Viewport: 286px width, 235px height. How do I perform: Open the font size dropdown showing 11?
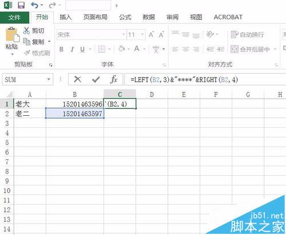pyautogui.click(x=142, y=34)
